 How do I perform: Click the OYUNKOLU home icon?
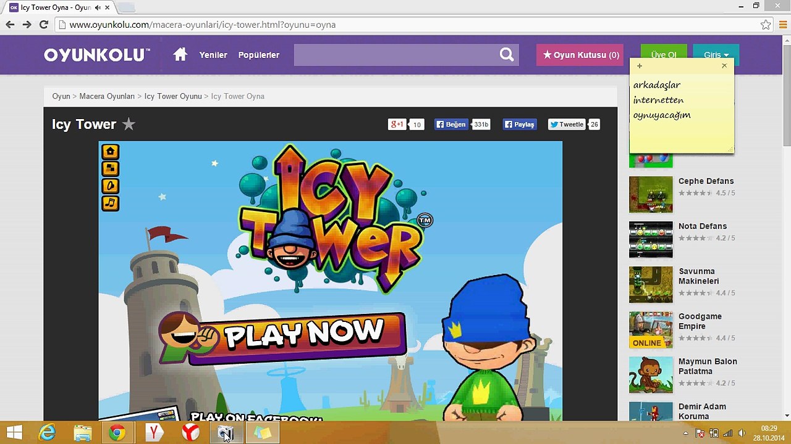[x=180, y=55]
